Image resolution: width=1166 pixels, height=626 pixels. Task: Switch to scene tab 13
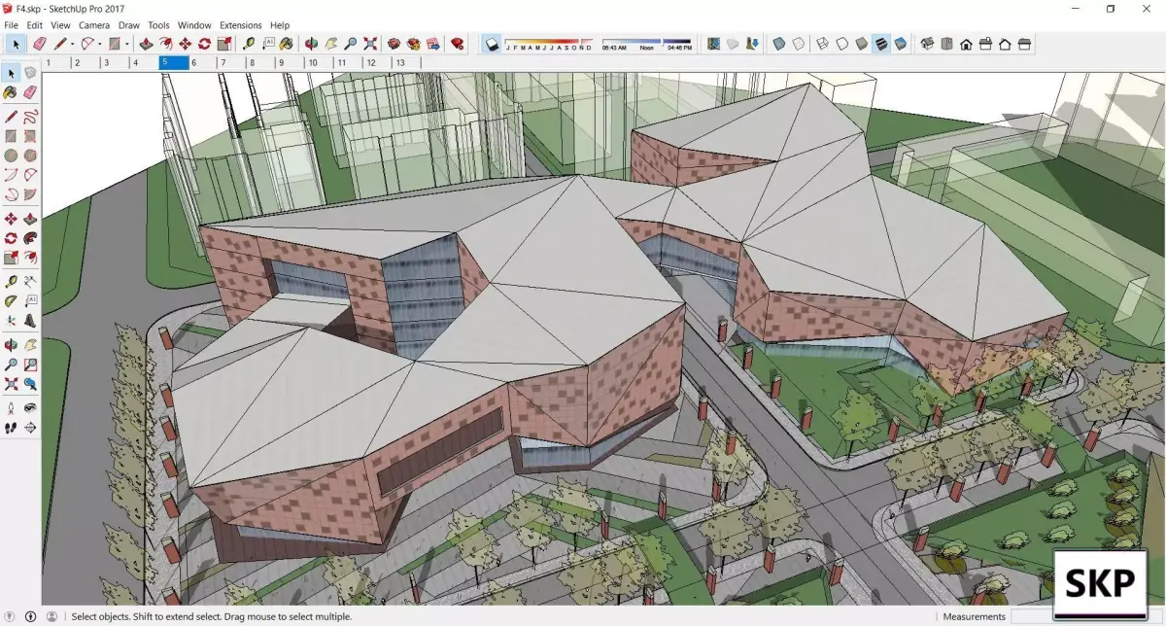pyautogui.click(x=405, y=62)
